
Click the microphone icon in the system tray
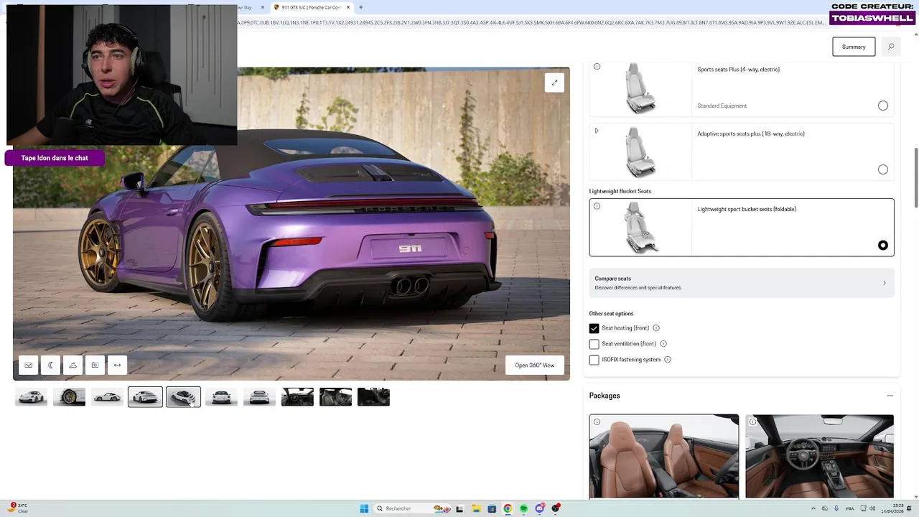[836, 508]
